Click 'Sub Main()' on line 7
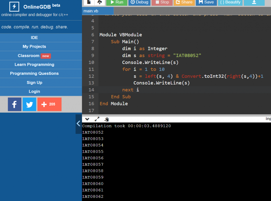The width and height of the screenshot is (271, 201). [x=125, y=42]
